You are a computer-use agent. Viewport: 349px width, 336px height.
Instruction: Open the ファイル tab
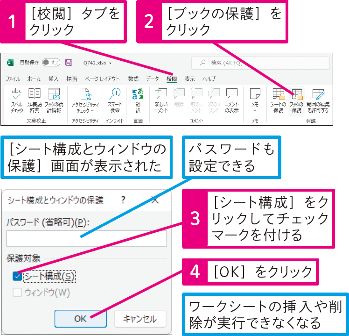[x=13, y=79]
